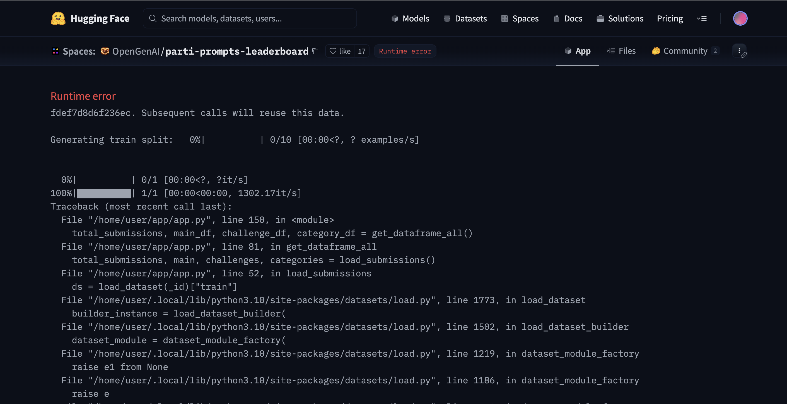Open Spaces in the top navigation
The height and width of the screenshot is (404, 787).
(520, 18)
